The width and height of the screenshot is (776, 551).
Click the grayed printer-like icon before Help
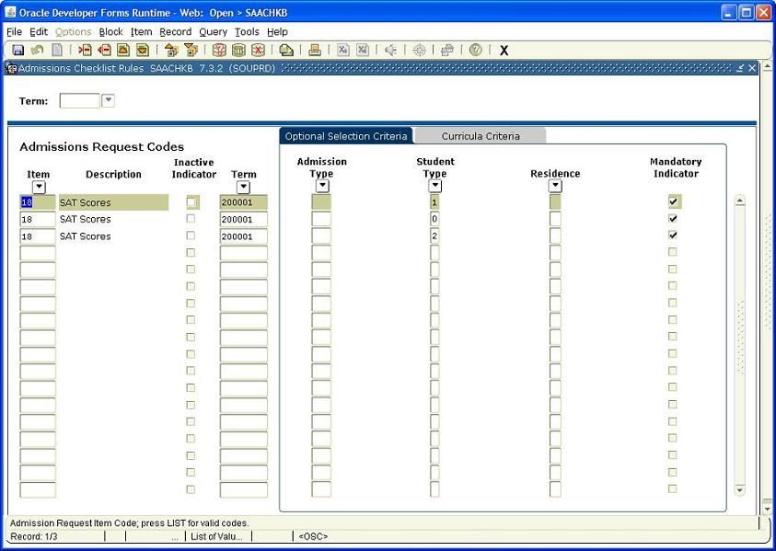point(447,50)
